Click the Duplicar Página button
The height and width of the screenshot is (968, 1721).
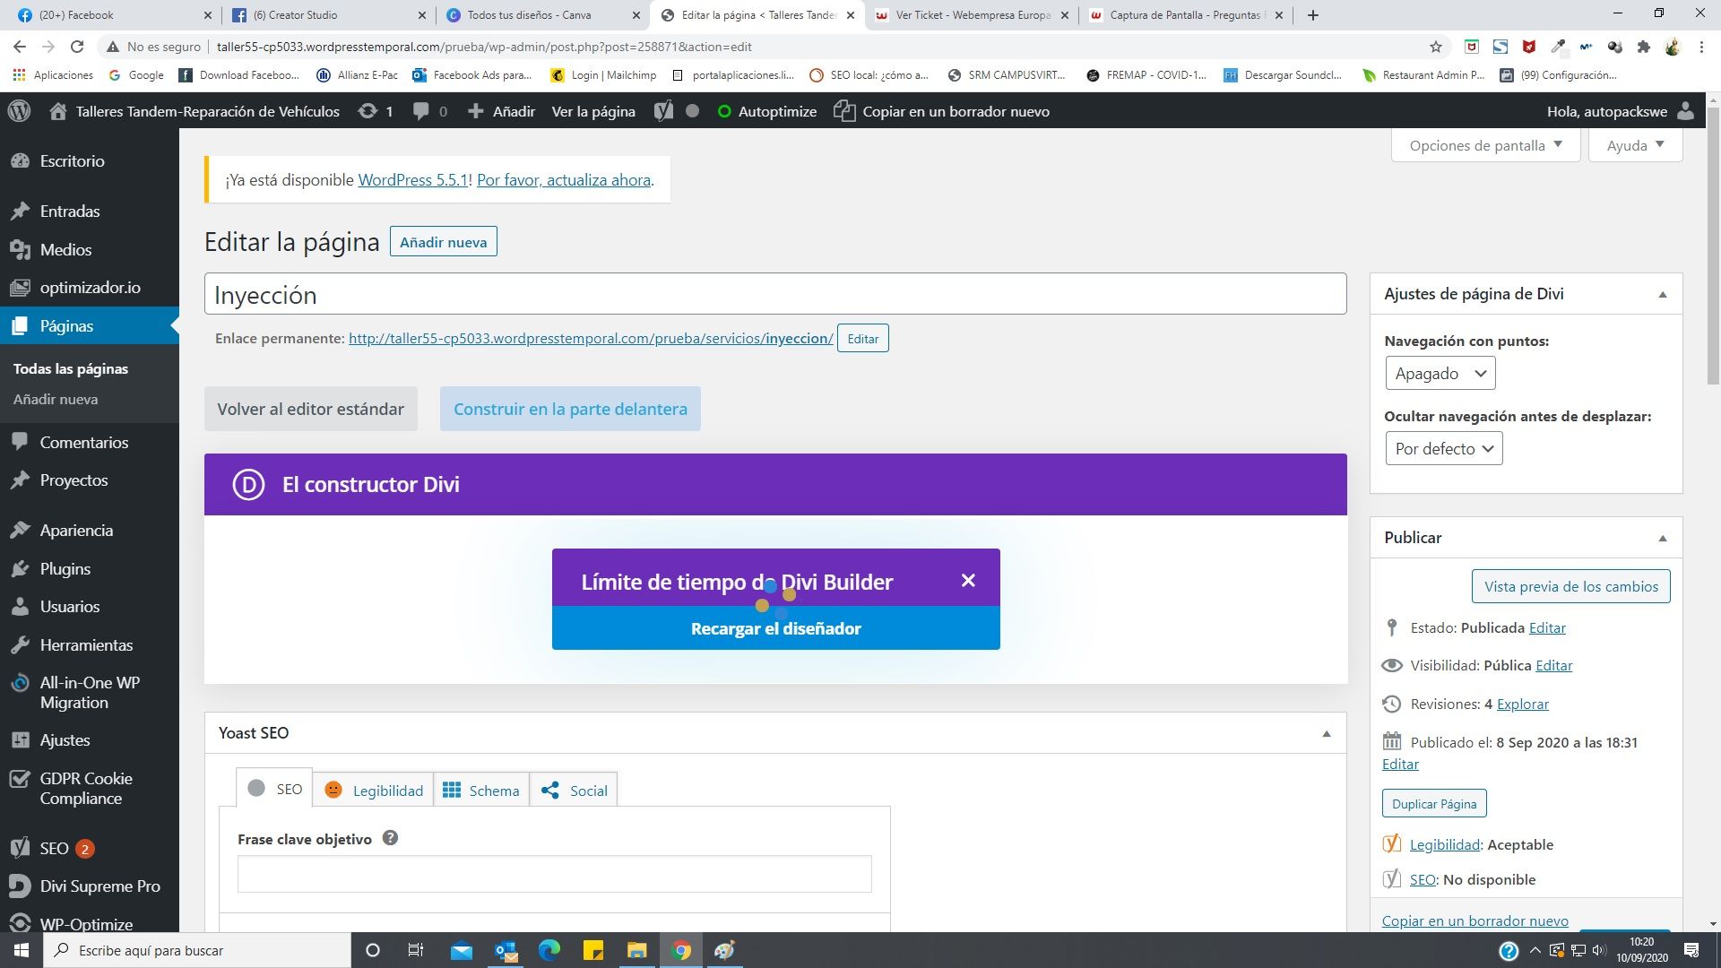pos(1434,804)
